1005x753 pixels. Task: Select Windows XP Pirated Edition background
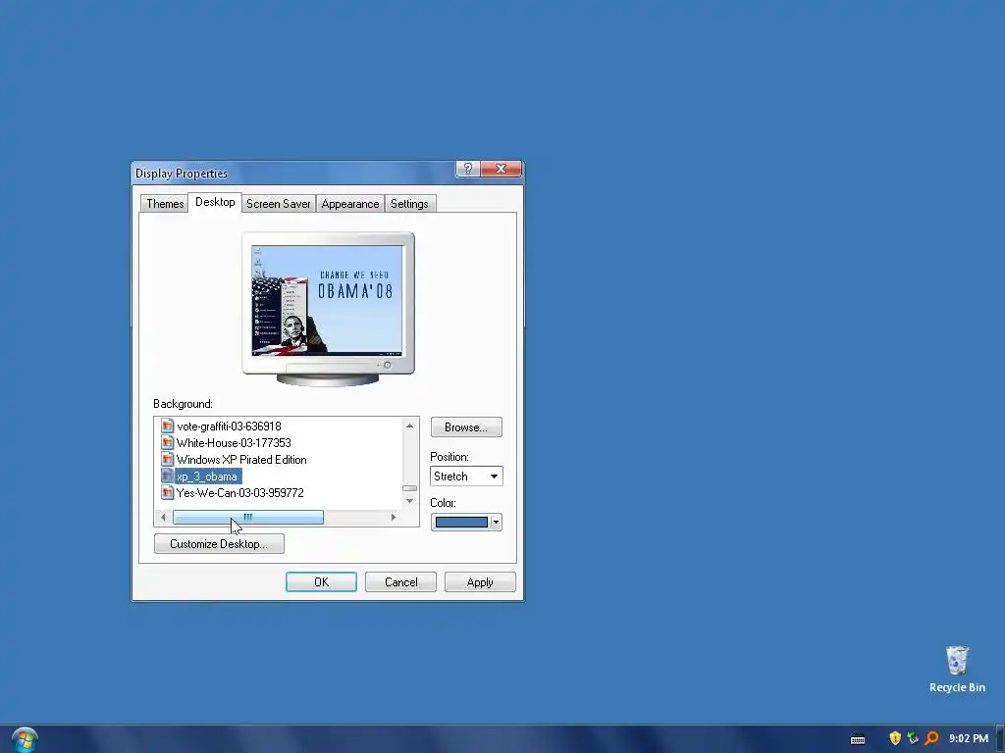tap(241, 459)
